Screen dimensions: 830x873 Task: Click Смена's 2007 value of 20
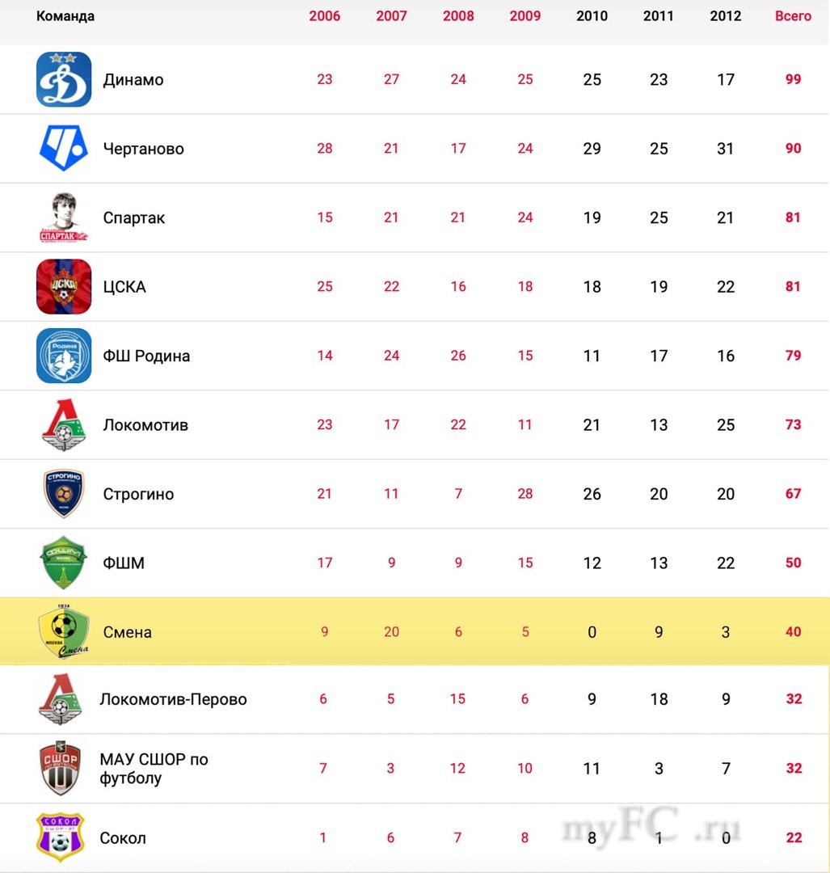coord(391,631)
